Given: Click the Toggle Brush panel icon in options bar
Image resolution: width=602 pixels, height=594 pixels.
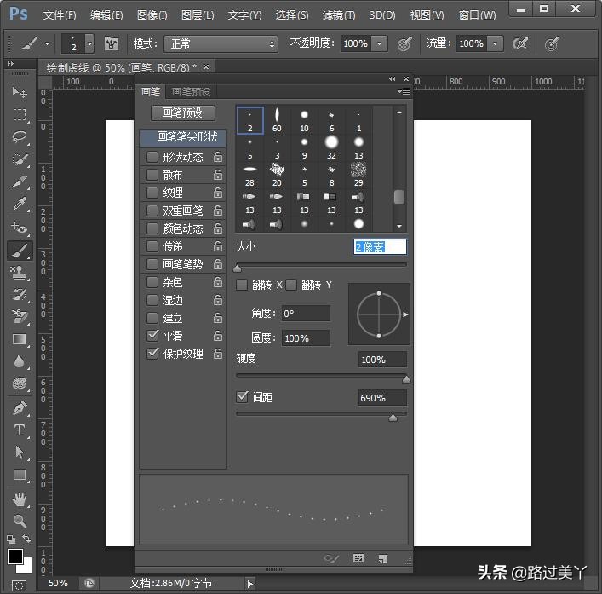Looking at the screenshot, I should pyautogui.click(x=112, y=43).
